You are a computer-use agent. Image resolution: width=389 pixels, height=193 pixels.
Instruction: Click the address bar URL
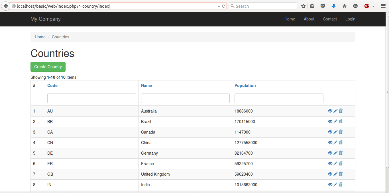click(x=63, y=6)
